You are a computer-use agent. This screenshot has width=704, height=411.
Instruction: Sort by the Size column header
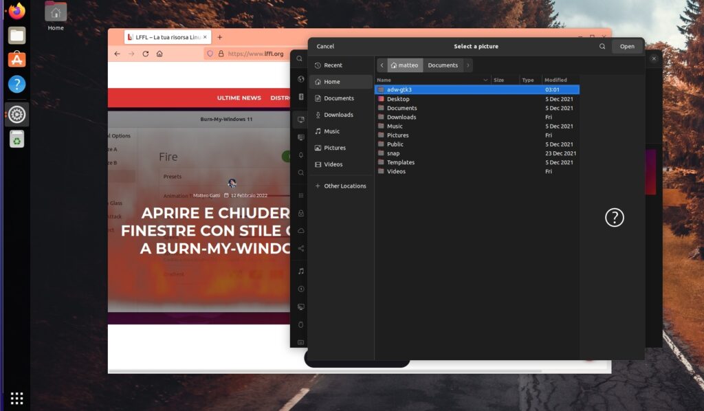point(505,80)
